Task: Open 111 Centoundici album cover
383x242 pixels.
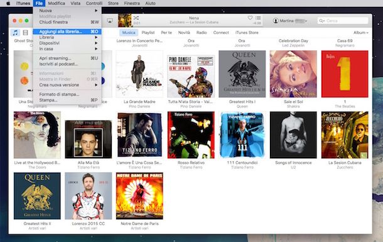Action: click(242, 135)
